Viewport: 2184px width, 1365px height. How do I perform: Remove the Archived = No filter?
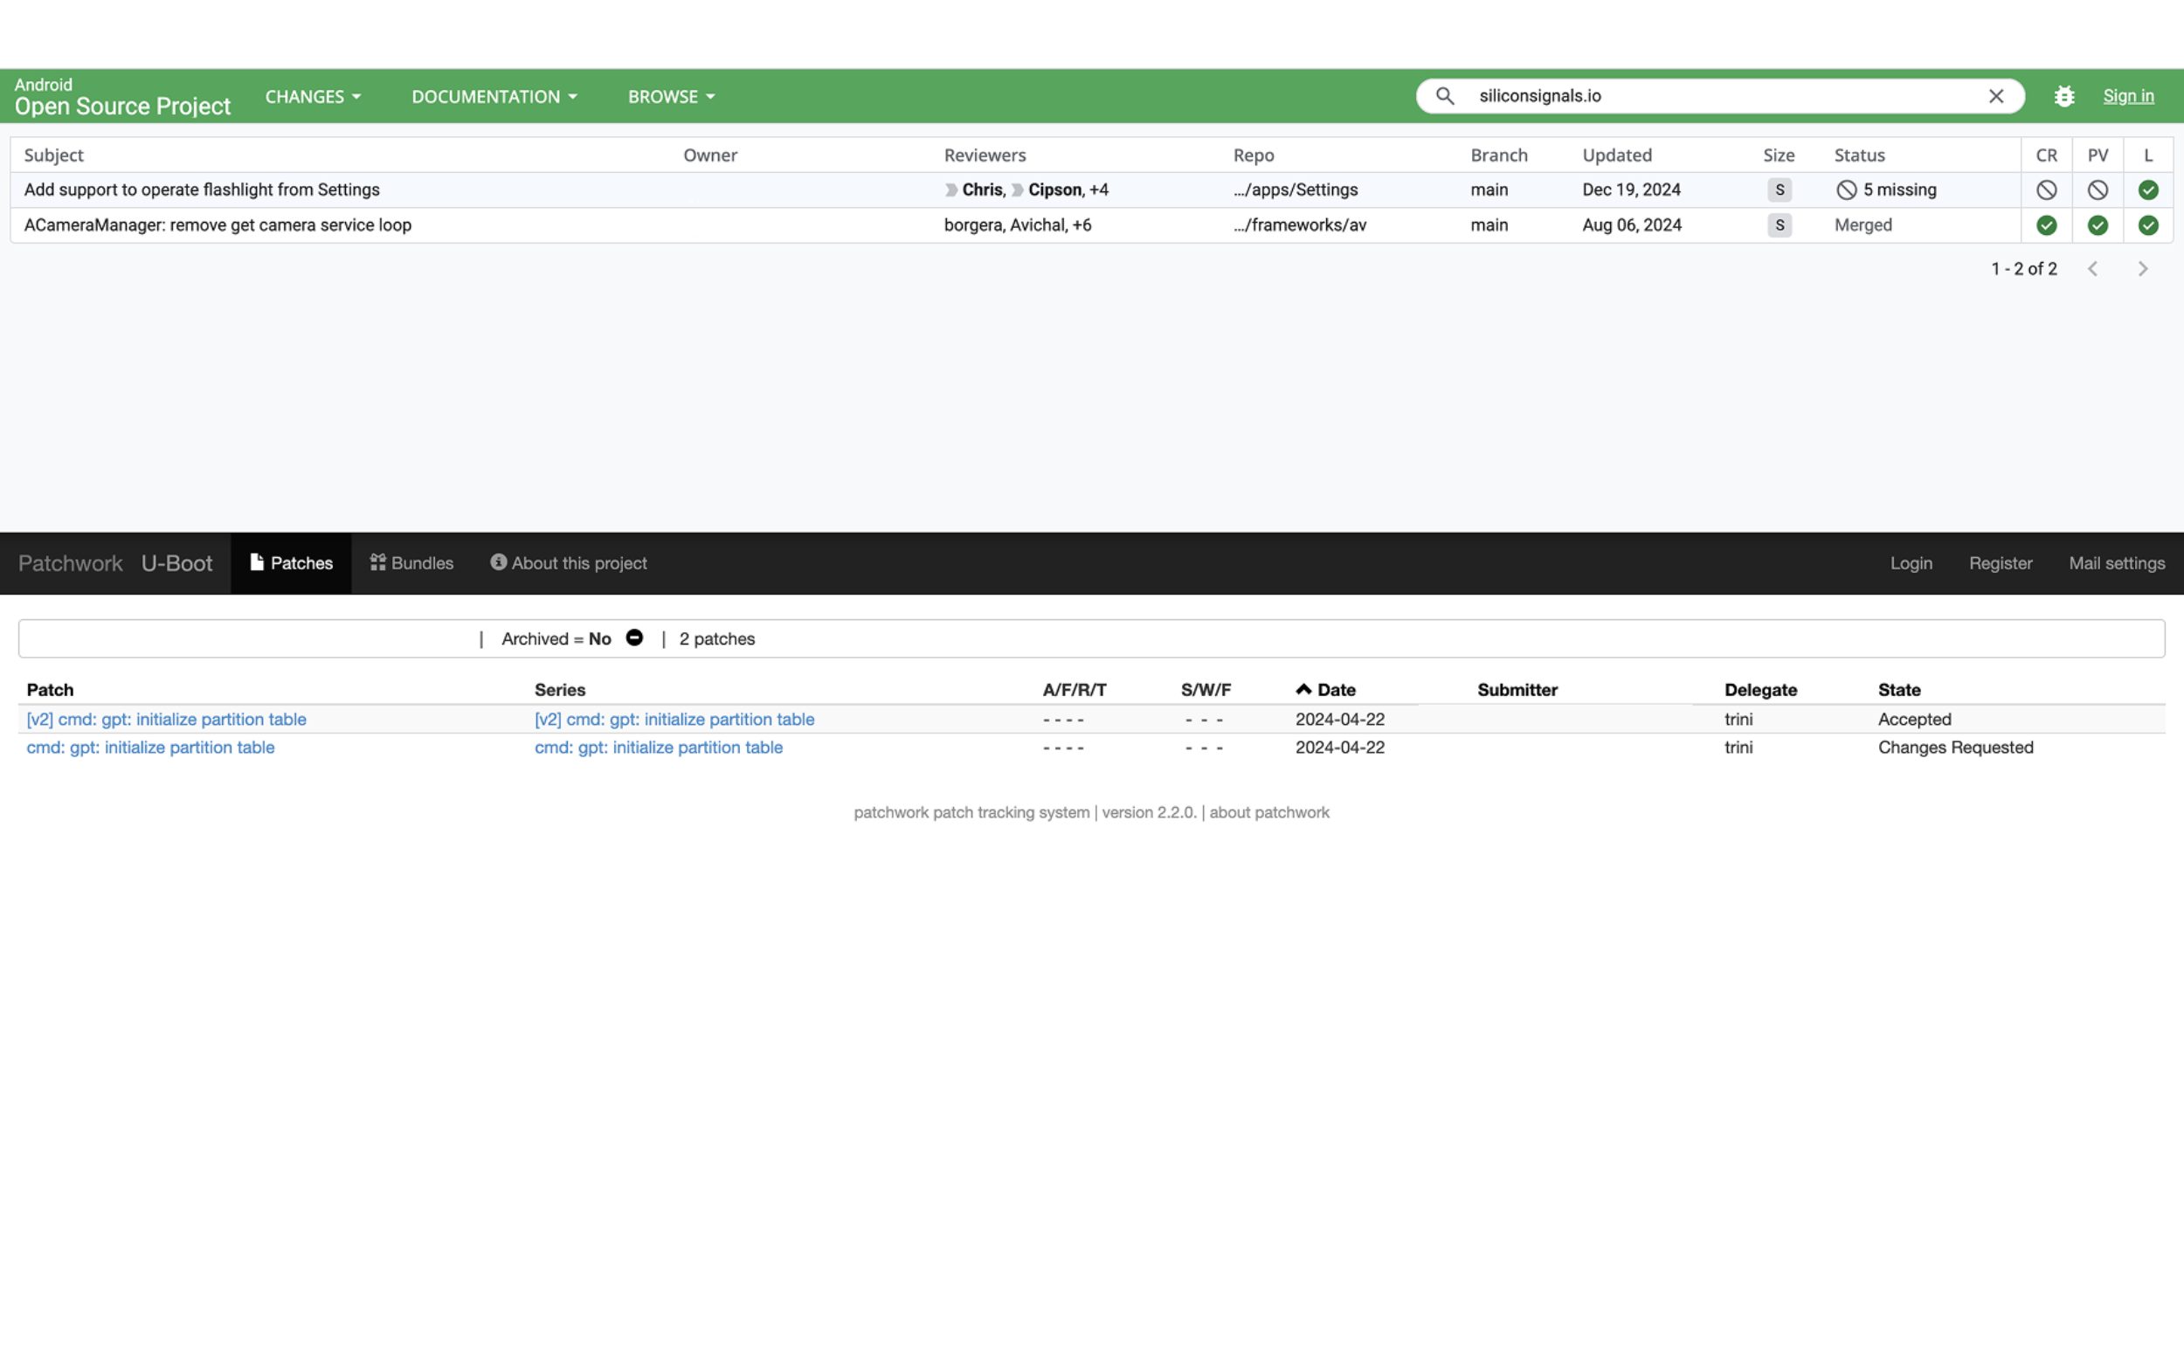(x=635, y=638)
